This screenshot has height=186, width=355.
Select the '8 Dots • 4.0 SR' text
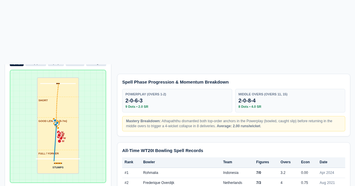coord(250,107)
